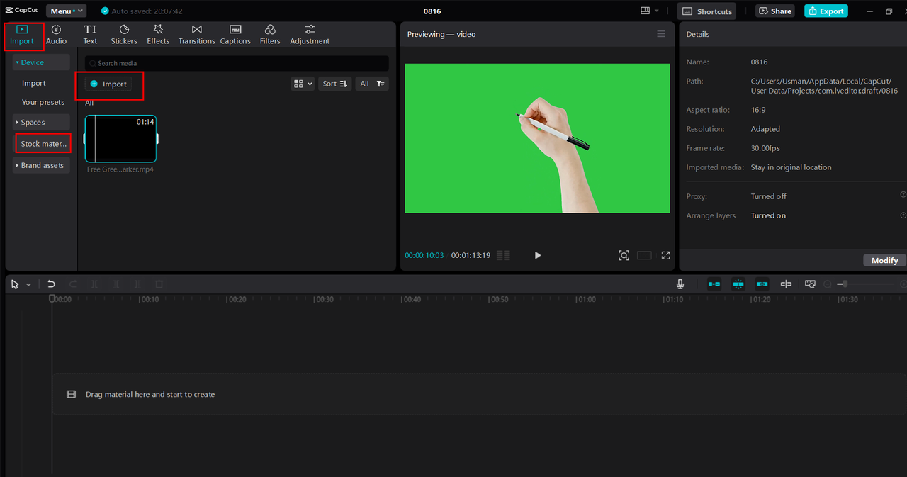Viewport: 907px width, 477px height.
Task: Open the grid view mode dropdown
Action: 303,84
